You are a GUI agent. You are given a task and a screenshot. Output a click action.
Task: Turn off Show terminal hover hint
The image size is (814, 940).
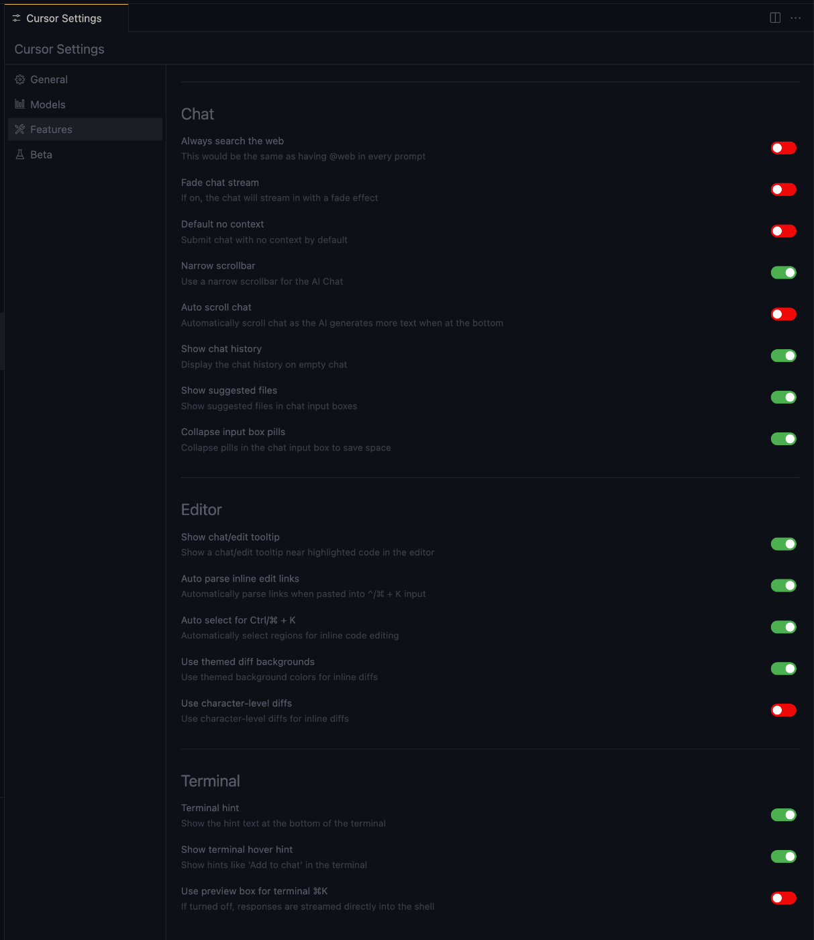(x=783, y=857)
